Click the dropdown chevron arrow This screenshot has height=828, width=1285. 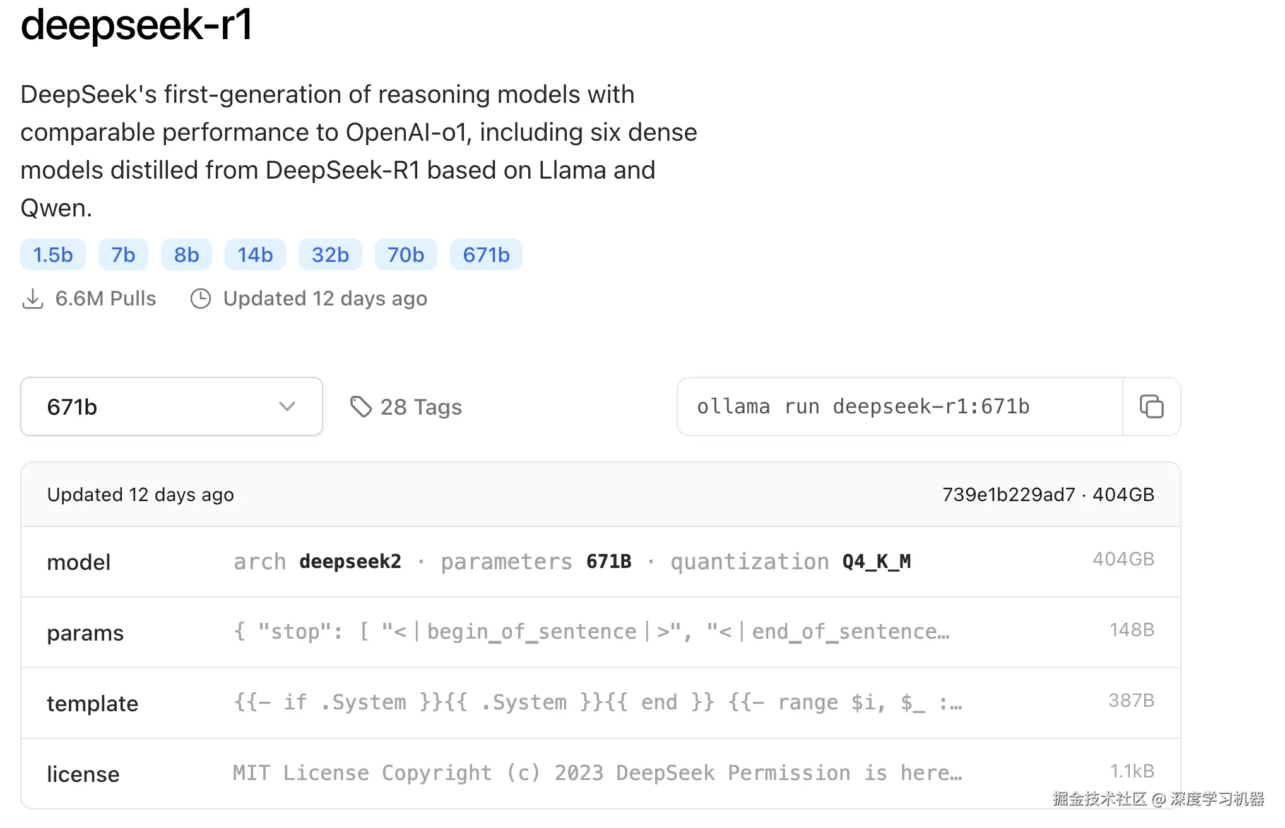coord(287,406)
